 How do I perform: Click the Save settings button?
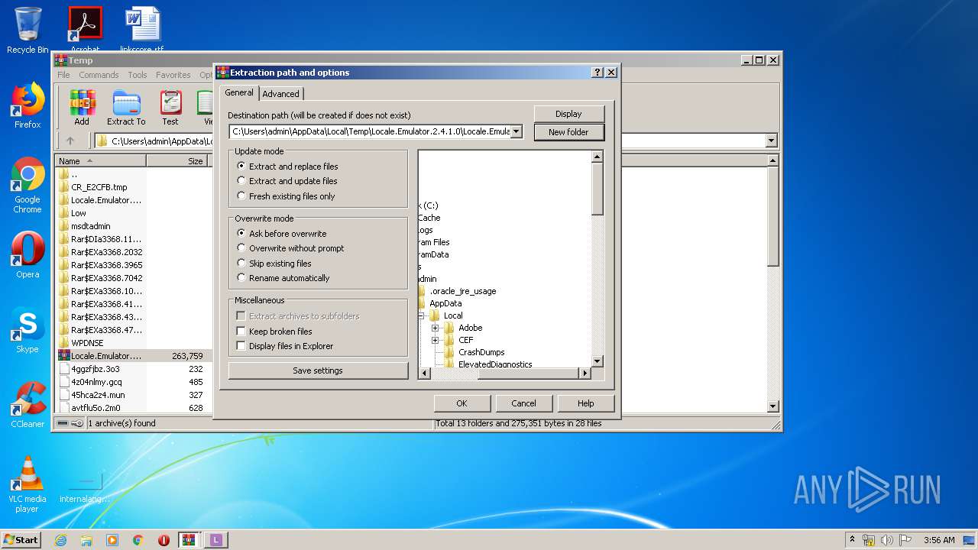[318, 370]
